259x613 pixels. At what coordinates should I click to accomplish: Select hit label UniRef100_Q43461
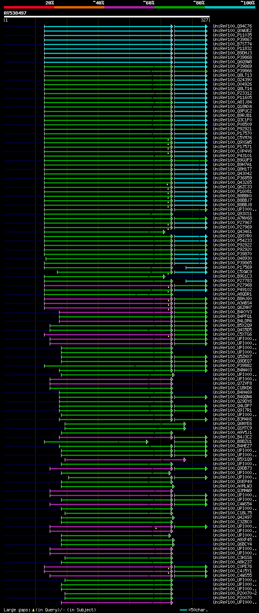click(232, 231)
